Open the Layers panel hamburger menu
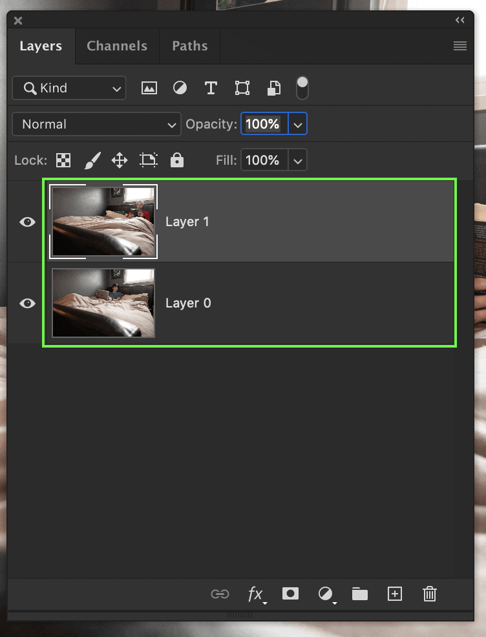This screenshot has height=637, width=486. [x=460, y=46]
